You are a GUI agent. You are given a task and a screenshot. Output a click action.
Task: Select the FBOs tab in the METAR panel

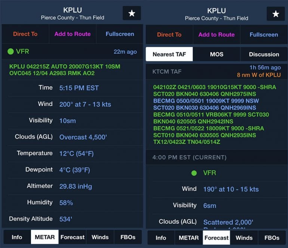pyautogui.click(x=128, y=237)
